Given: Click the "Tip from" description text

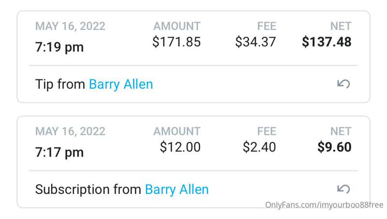Looking at the screenshot, I should coord(60,84).
